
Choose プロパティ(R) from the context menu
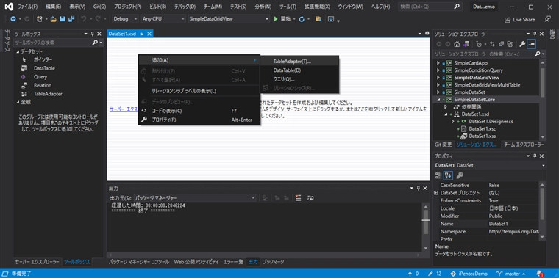point(199,120)
